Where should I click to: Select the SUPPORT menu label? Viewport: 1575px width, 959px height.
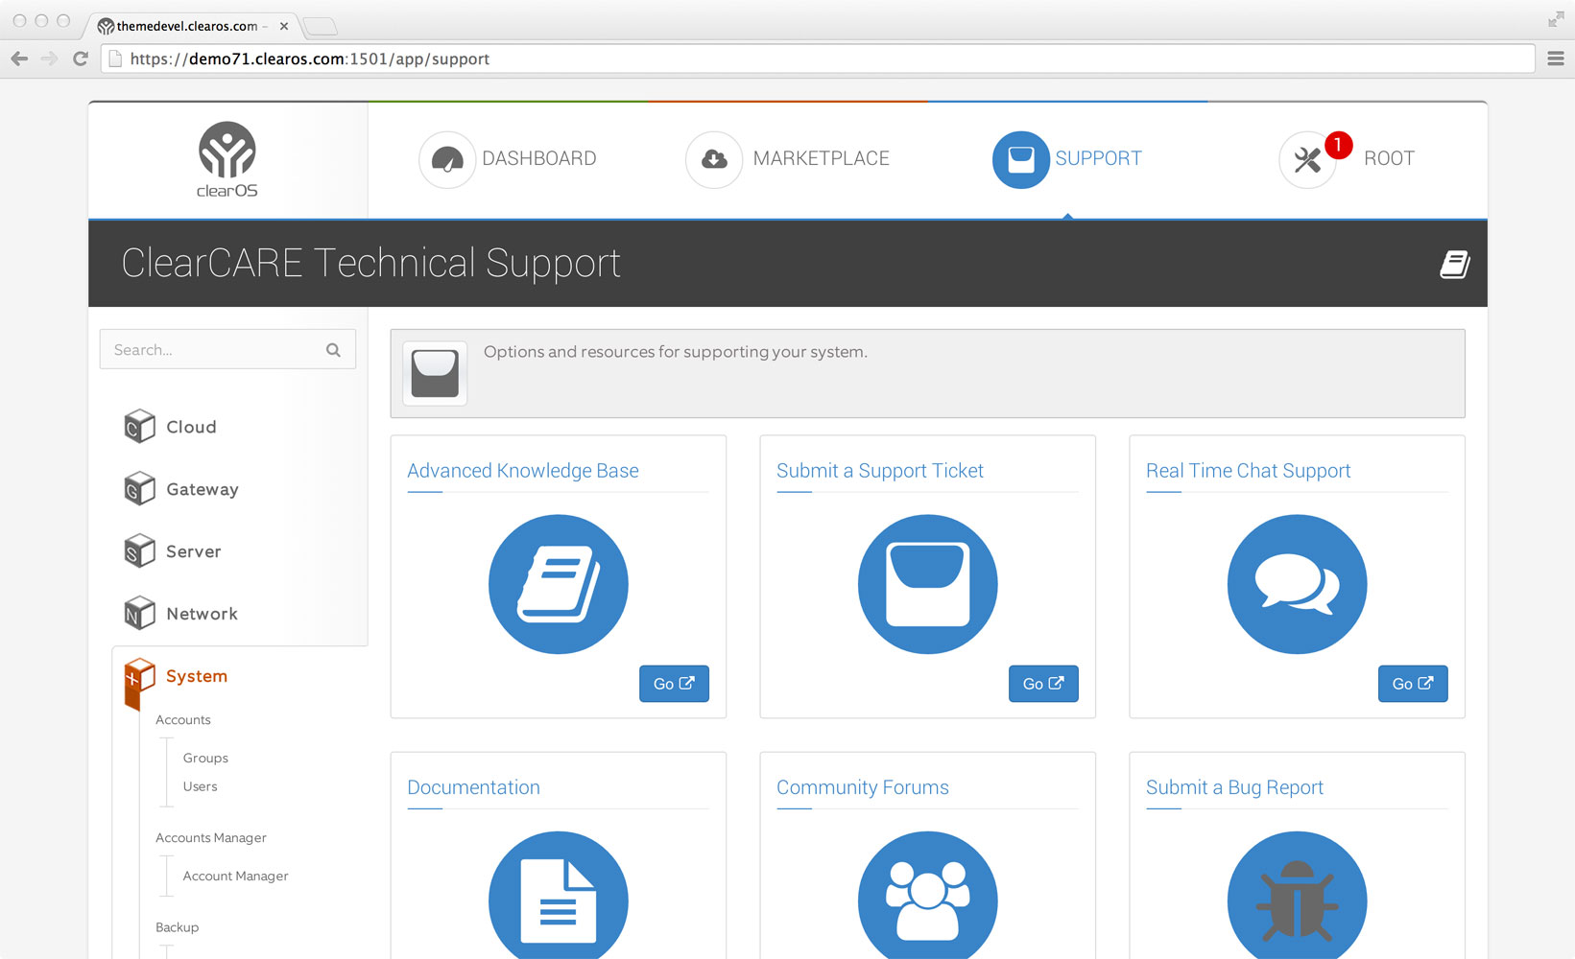pyautogui.click(x=1099, y=159)
